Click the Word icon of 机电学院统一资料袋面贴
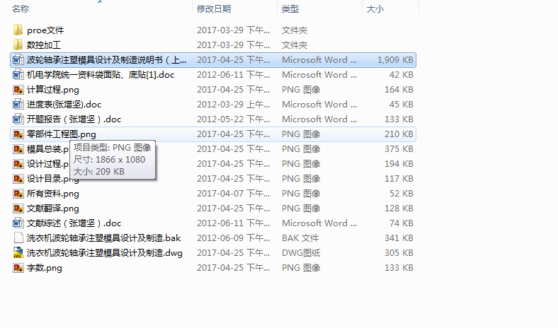 pos(18,75)
